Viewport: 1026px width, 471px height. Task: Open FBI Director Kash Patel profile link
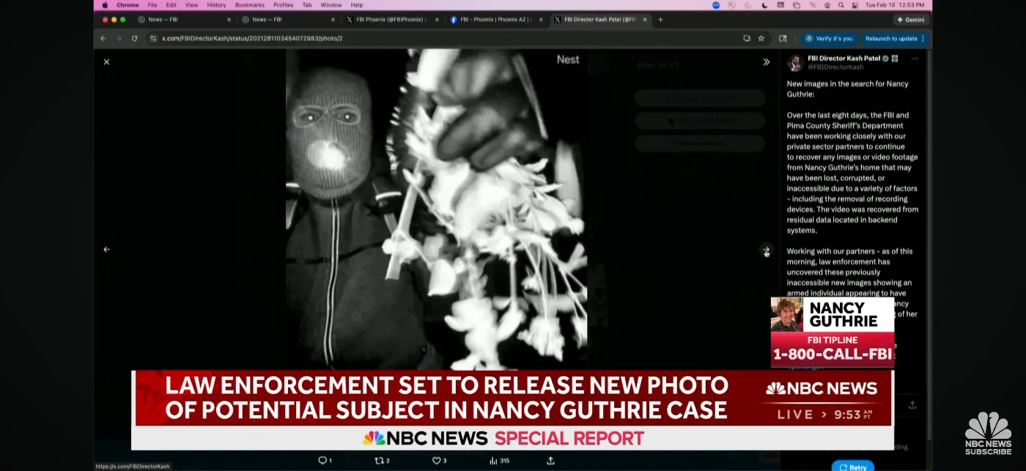pyautogui.click(x=844, y=59)
